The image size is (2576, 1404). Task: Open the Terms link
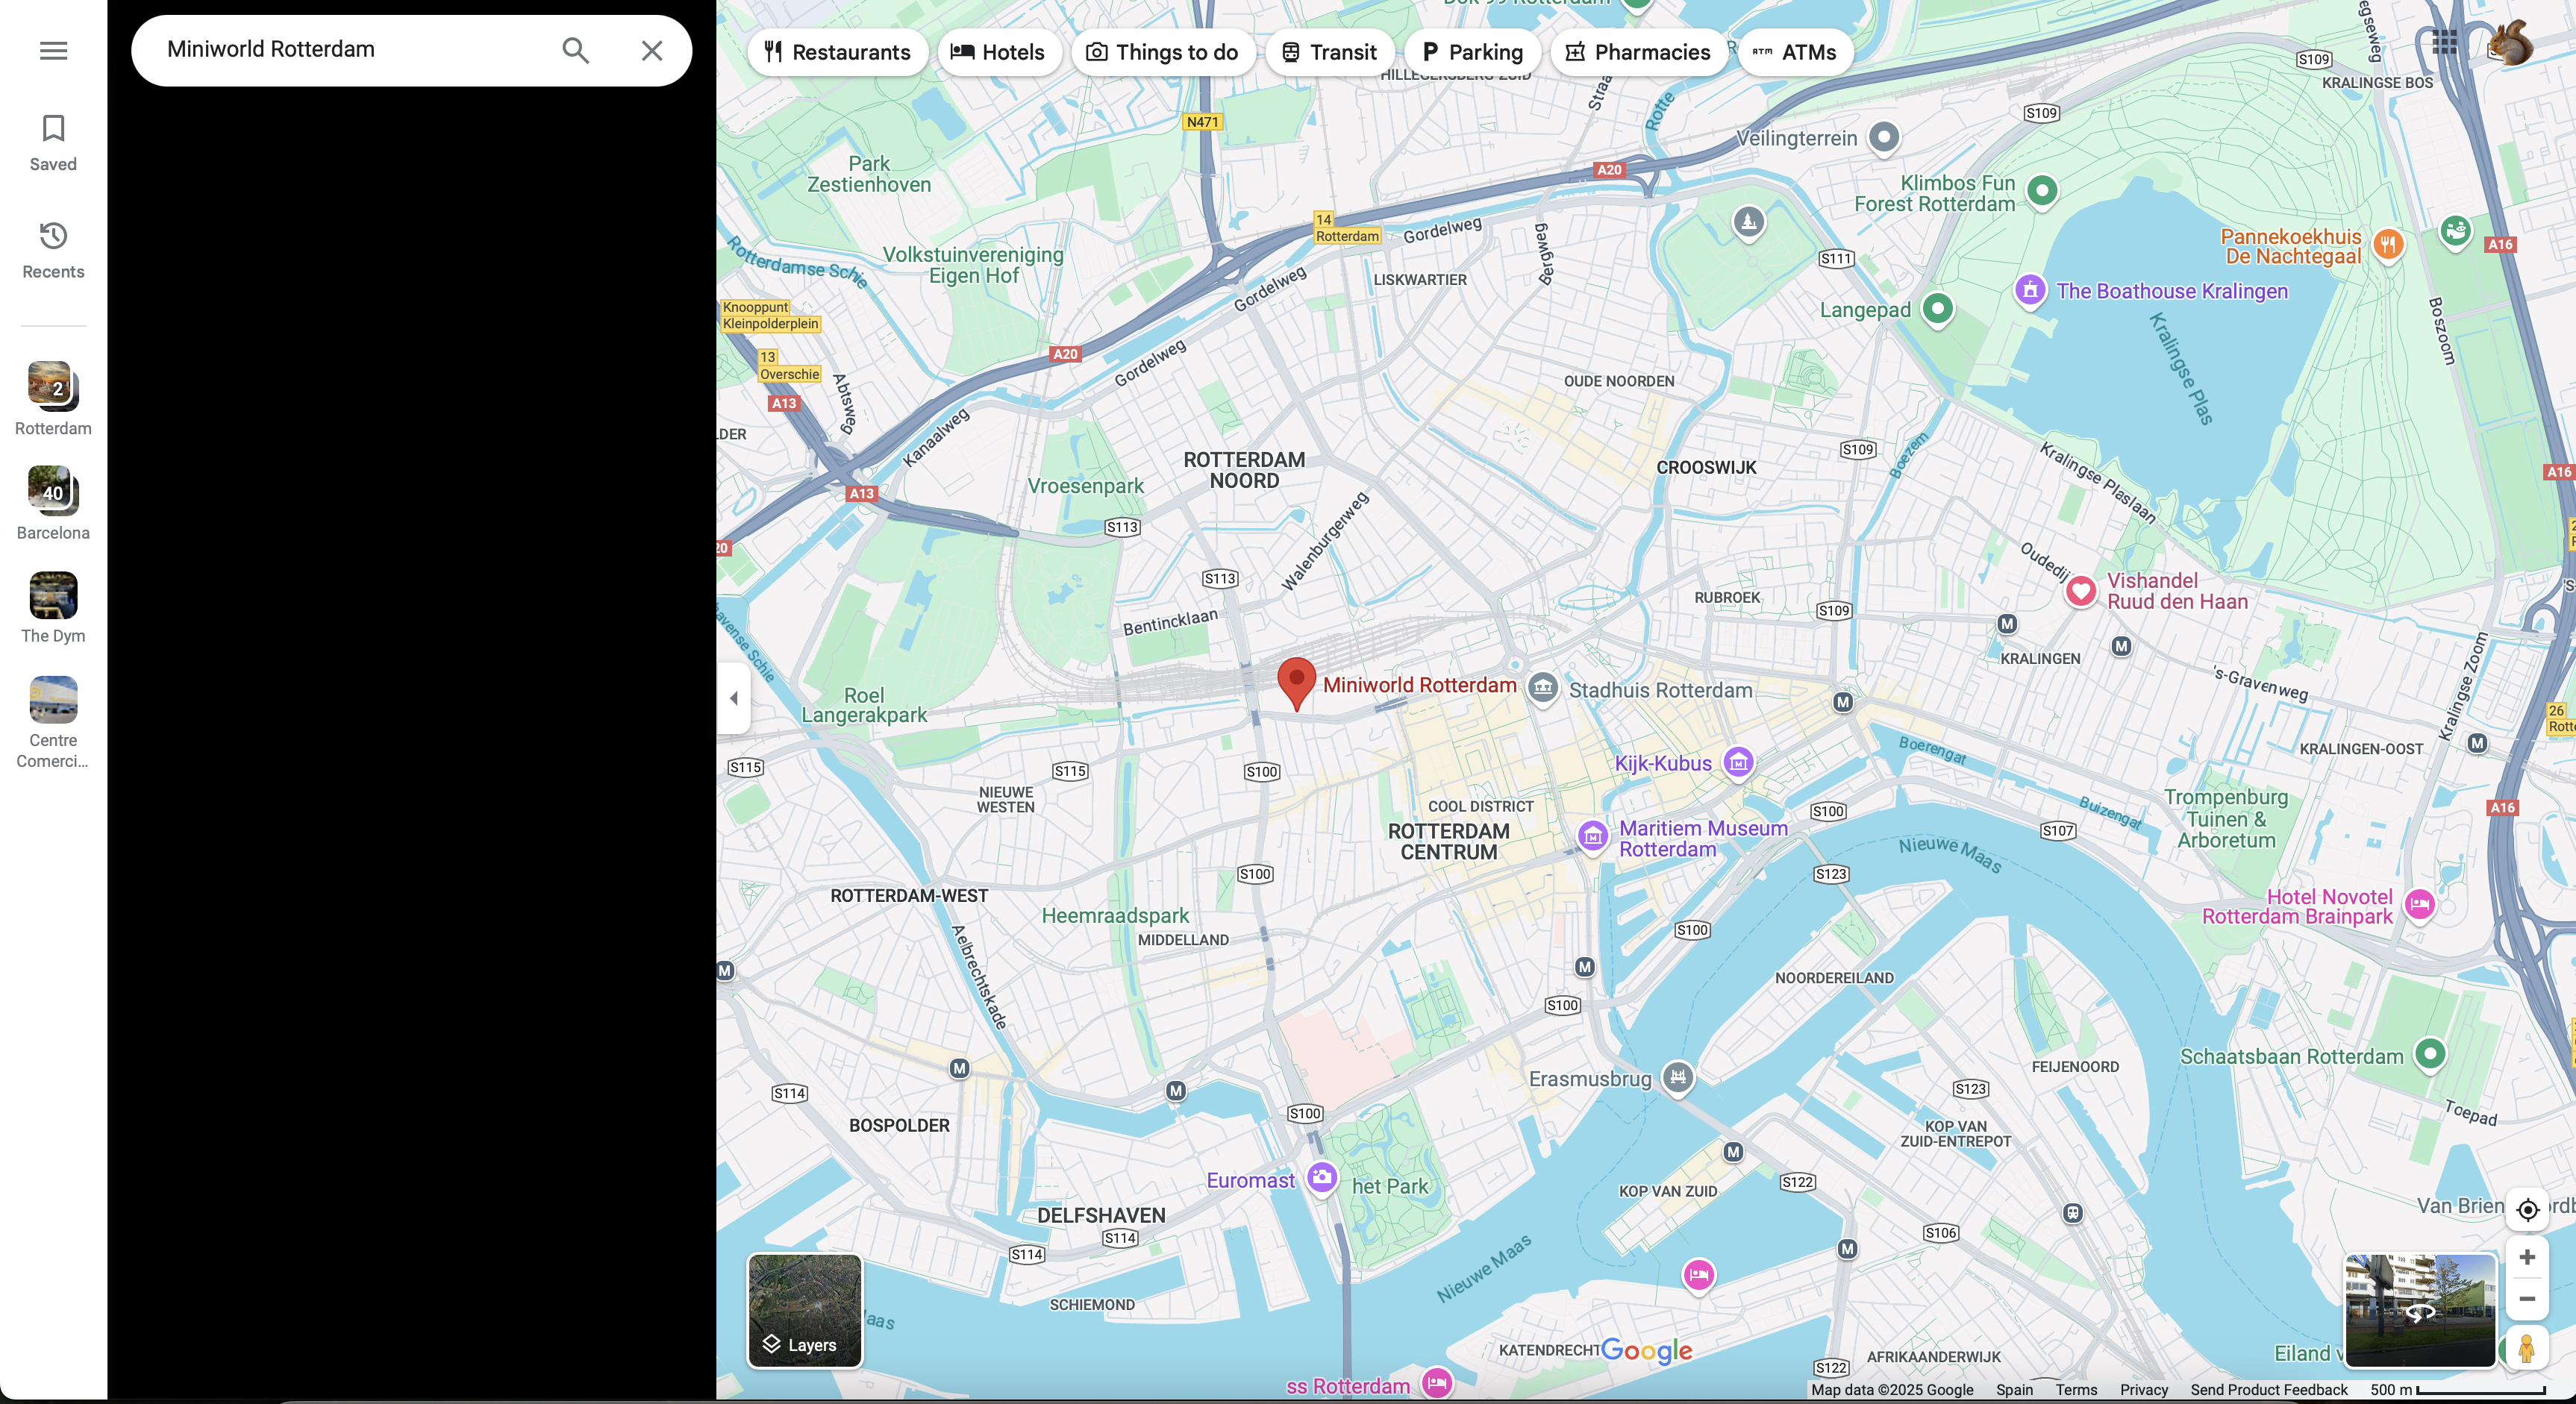(2076, 1390)
